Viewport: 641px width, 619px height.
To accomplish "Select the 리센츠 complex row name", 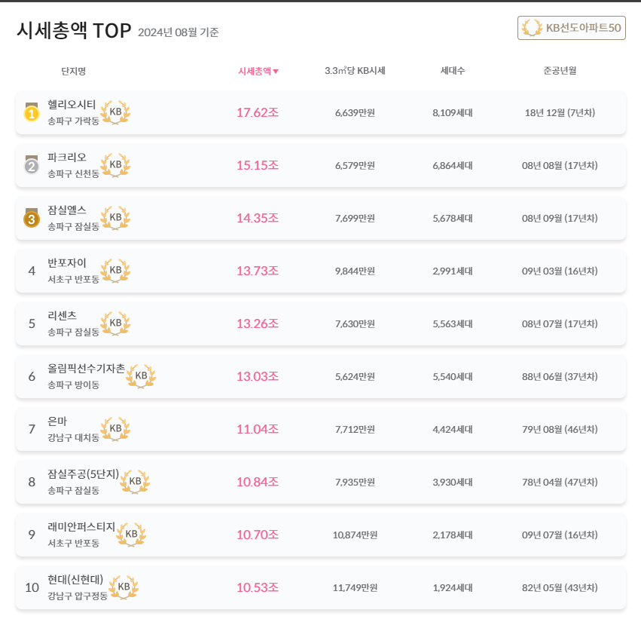I will [x=62, y=316].
